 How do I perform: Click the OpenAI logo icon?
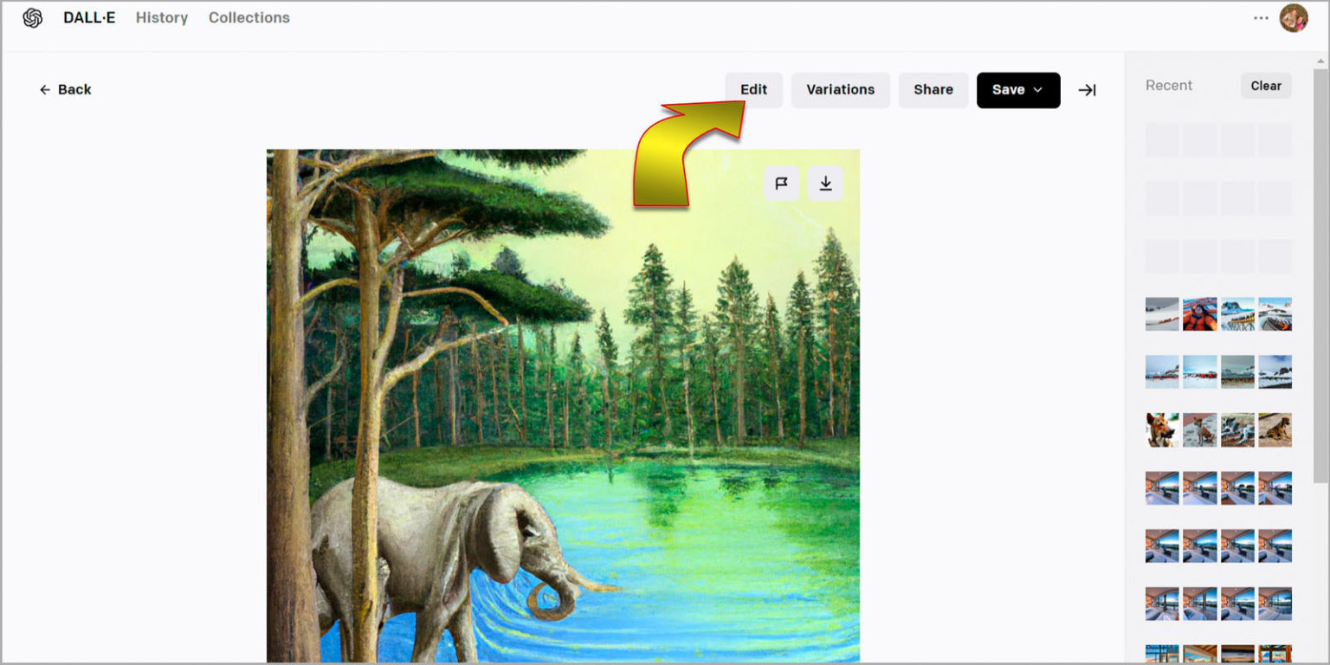coord(33,17)
